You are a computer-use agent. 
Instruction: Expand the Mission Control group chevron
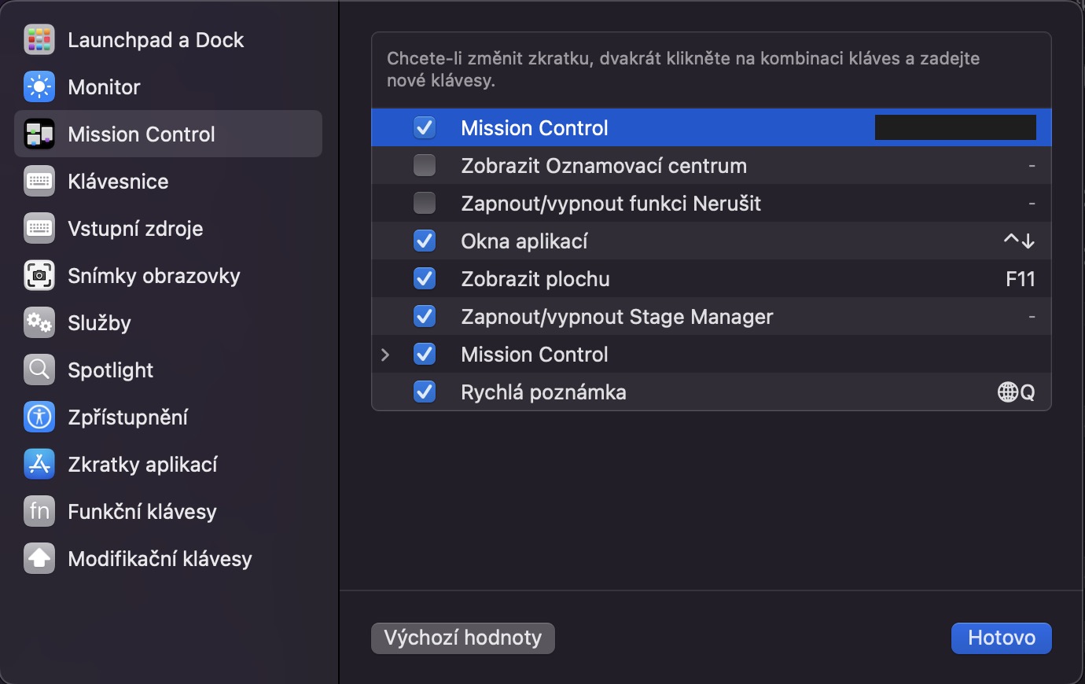385,355
